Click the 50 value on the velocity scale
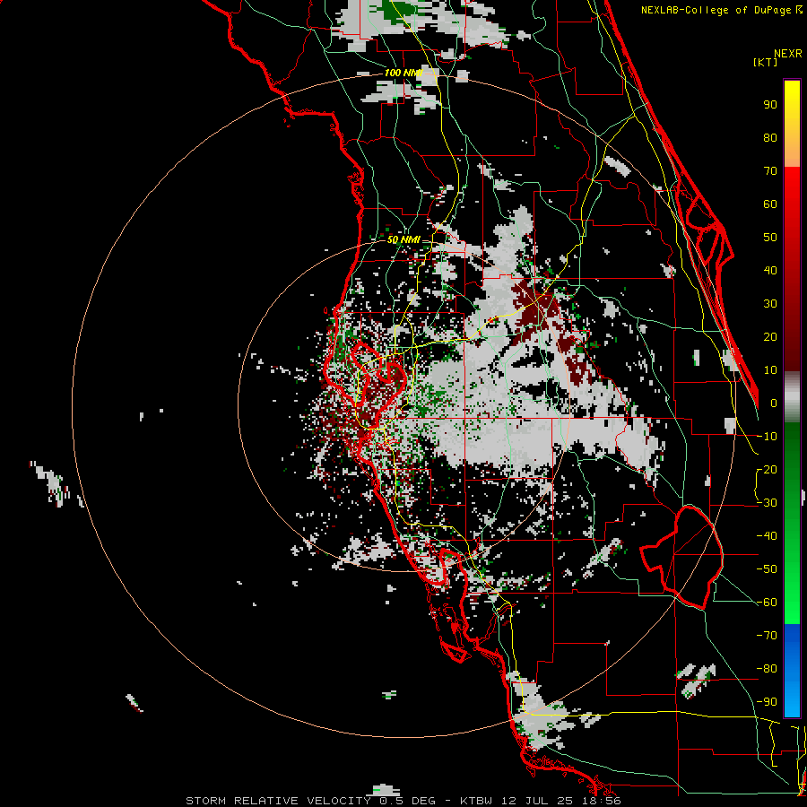The height and width of the screenshot is (807, 807). (770, 238)
